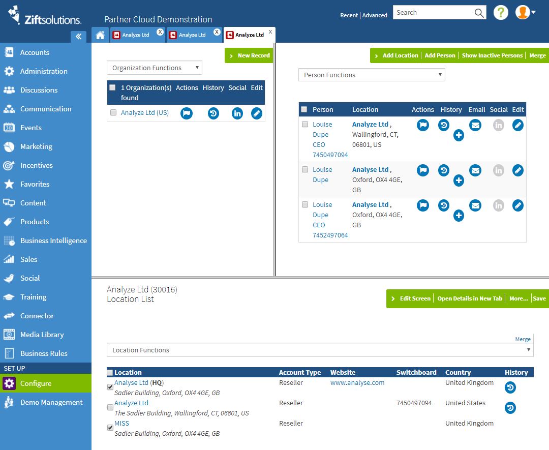Open the Organization Functions dropdown
Screen dimensions: 549x450
[x=154, y=67]
